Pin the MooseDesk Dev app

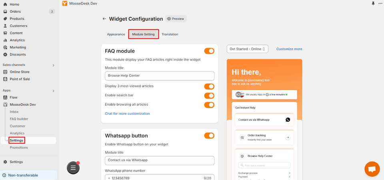(x=373, y=4)
